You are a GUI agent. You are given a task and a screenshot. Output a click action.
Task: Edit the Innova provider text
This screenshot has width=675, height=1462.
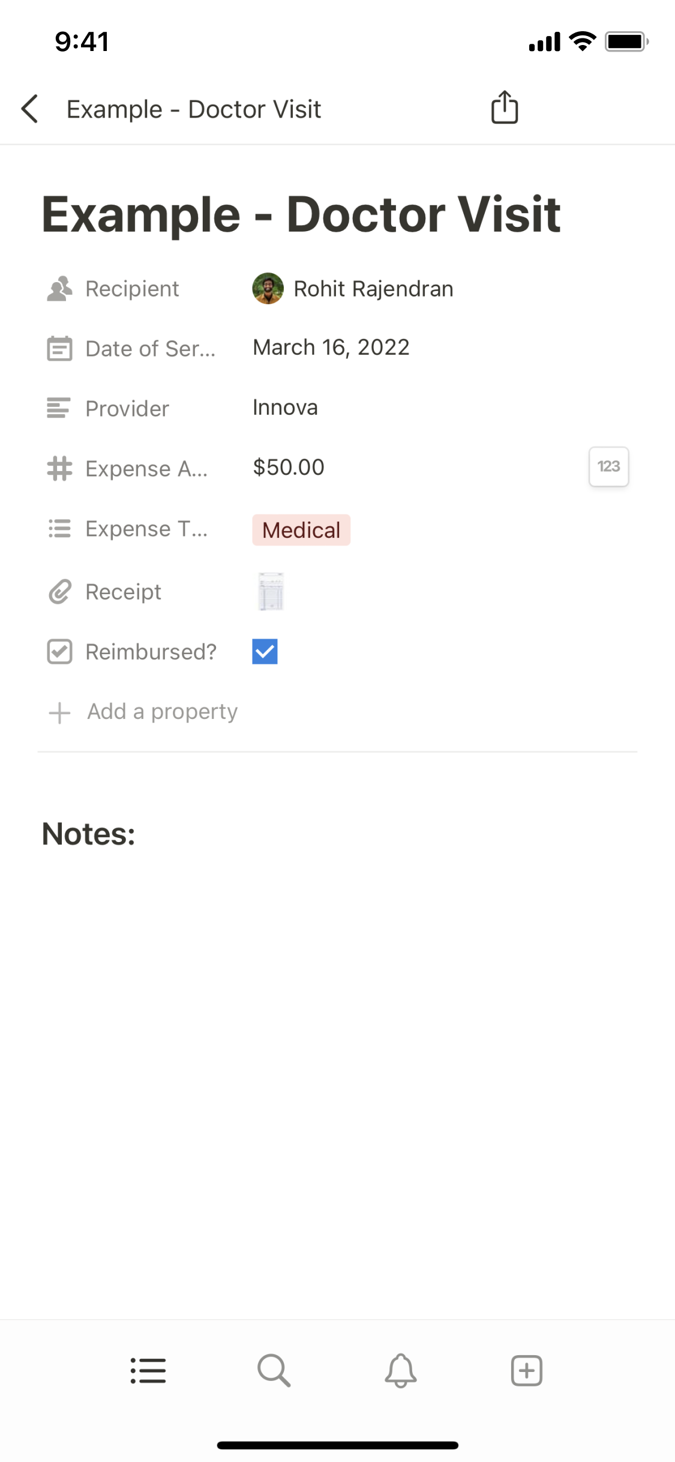pyautogui.click(x=285, y=408)
